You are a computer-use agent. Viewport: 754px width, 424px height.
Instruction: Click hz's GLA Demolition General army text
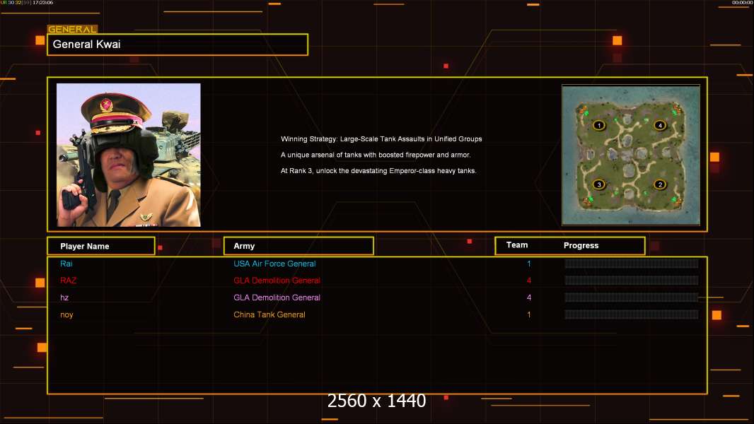click(x=277, y=298)
